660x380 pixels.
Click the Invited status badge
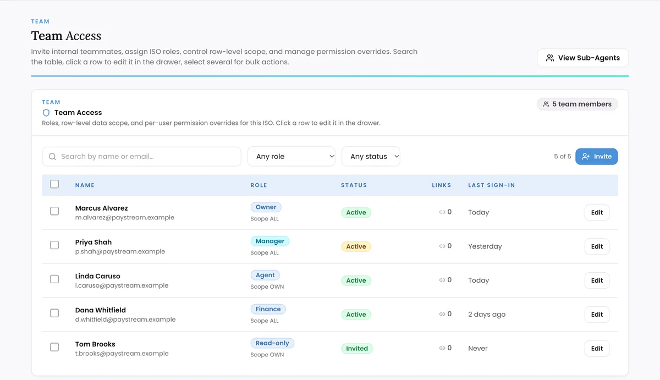click(357, 349)
